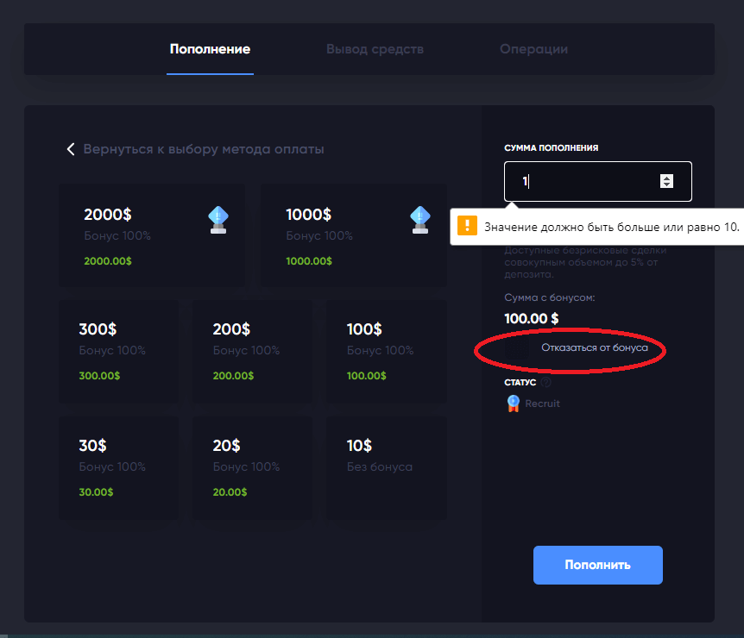The image size is (744, 638).
Task: Go back via Вернуться к выбору метода оплаты
Action: coord(203,149)
